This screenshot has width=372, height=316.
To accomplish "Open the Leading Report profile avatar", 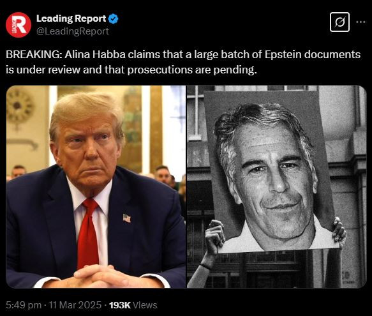I will (x=19, y=25).
